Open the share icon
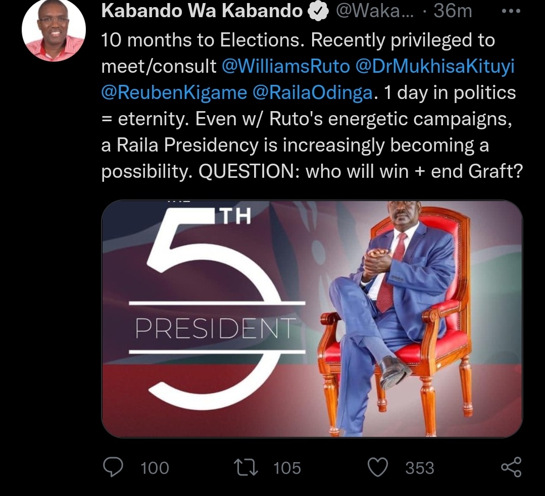 511,467
